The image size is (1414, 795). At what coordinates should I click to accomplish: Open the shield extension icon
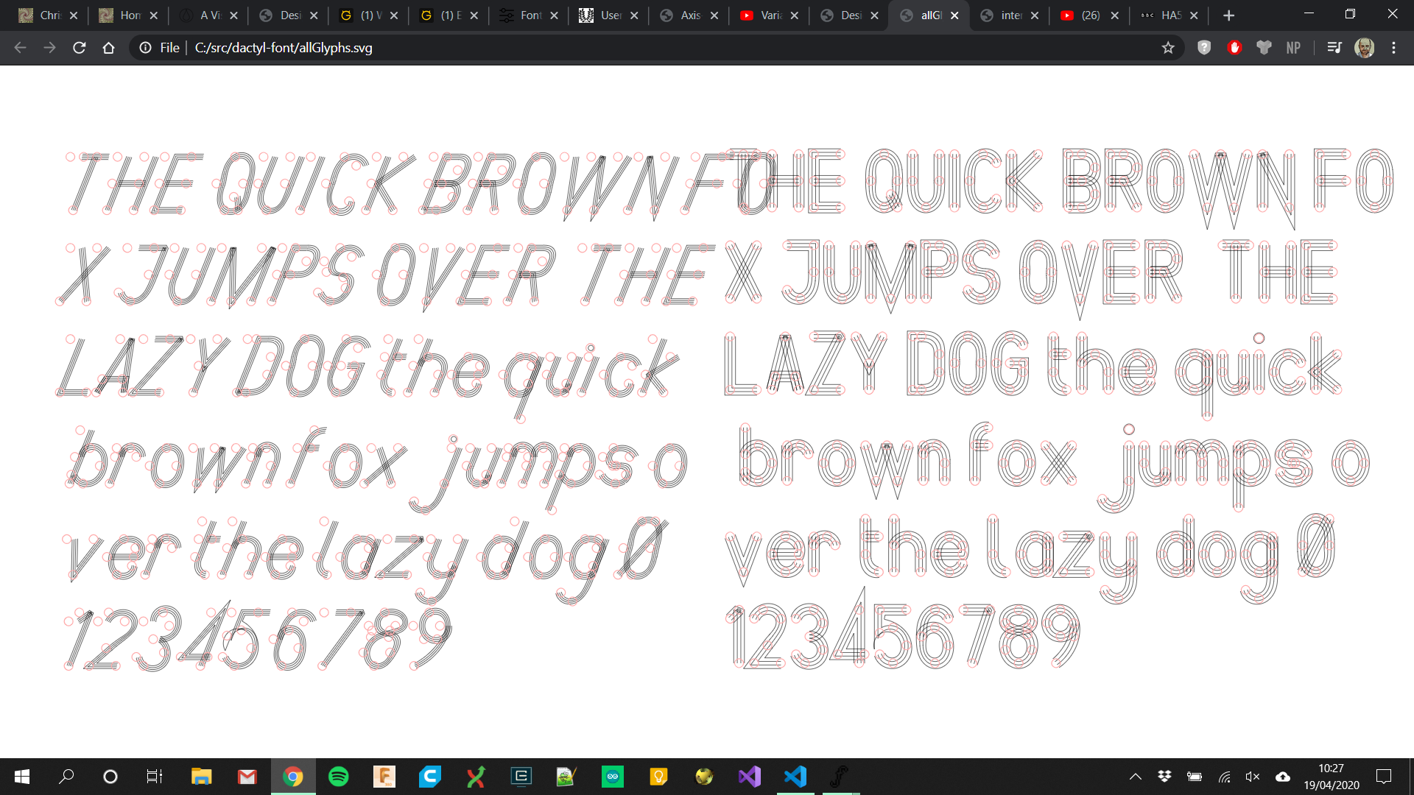(x=1204, y=48)
